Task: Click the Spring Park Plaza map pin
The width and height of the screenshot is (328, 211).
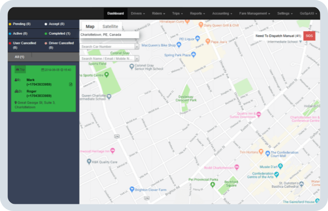Action: (193, 54)
